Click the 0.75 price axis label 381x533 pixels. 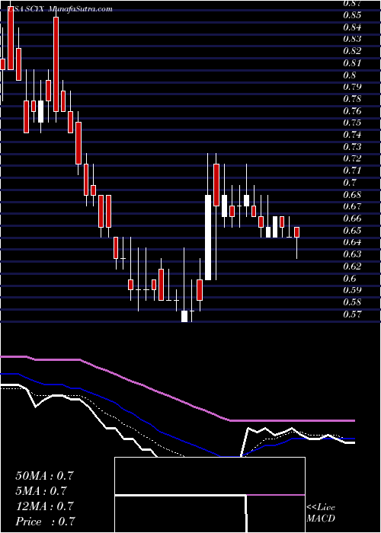tap(351, 123)
